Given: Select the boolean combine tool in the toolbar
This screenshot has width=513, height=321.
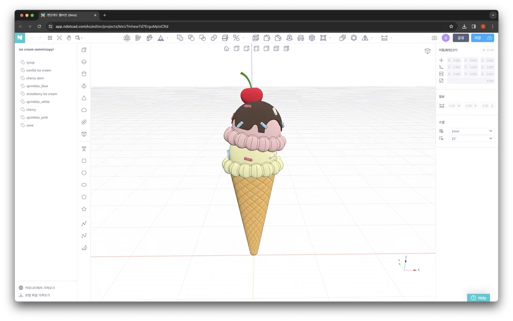Looking at the screenshot, I should point(180,37).
